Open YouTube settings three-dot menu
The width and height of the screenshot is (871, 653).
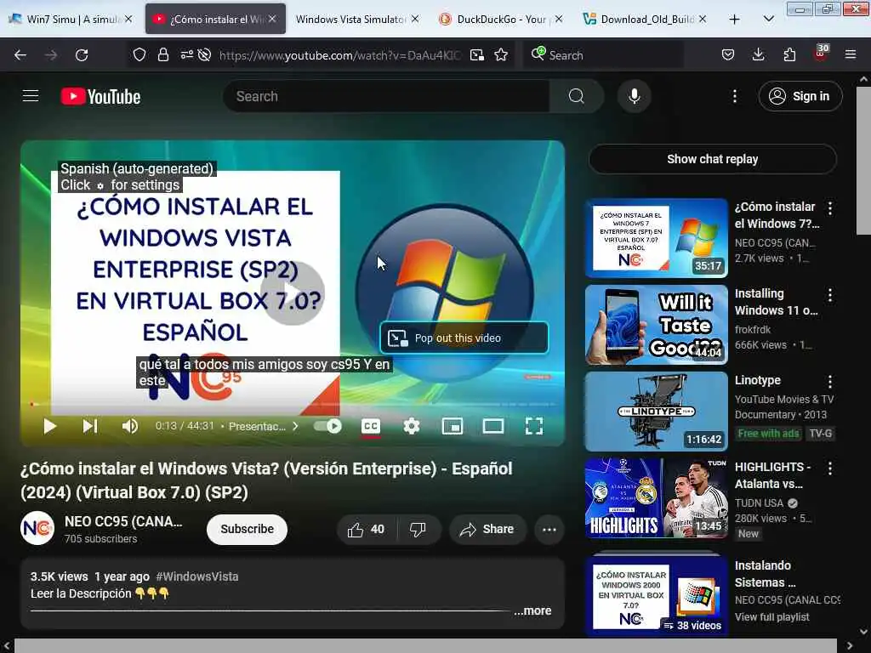734,96
